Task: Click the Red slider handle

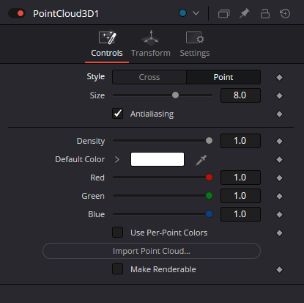Action: click(x=209, y=178)
